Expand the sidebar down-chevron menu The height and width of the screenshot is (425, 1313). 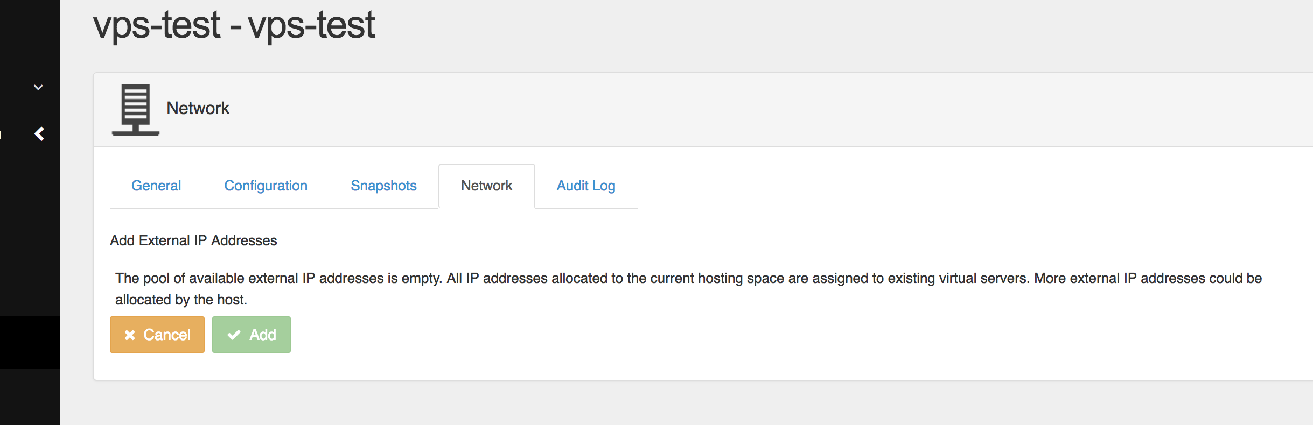tap(38, 87)
